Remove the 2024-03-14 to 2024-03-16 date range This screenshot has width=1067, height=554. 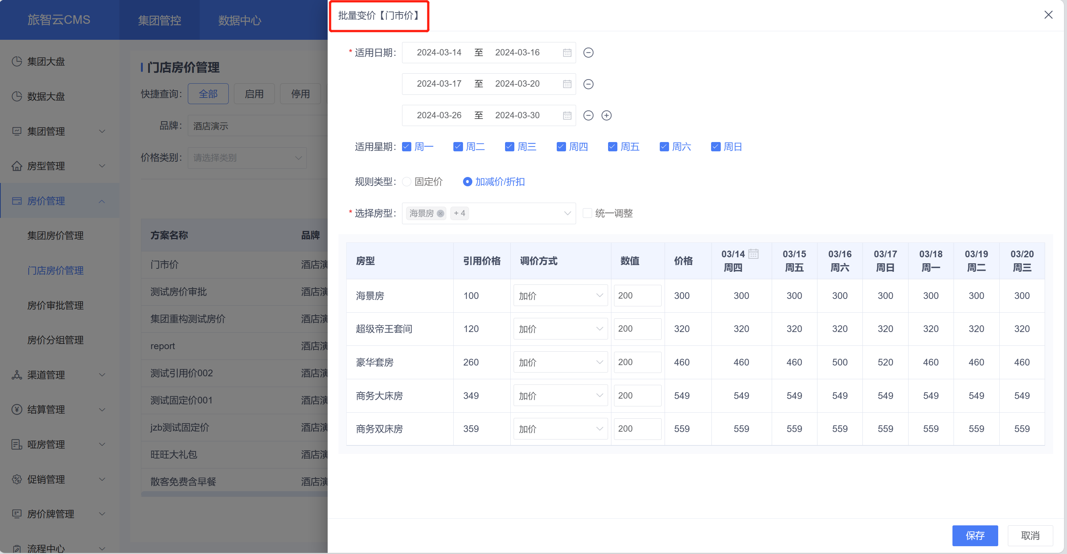pyautogui.click(x=588, y=52)
